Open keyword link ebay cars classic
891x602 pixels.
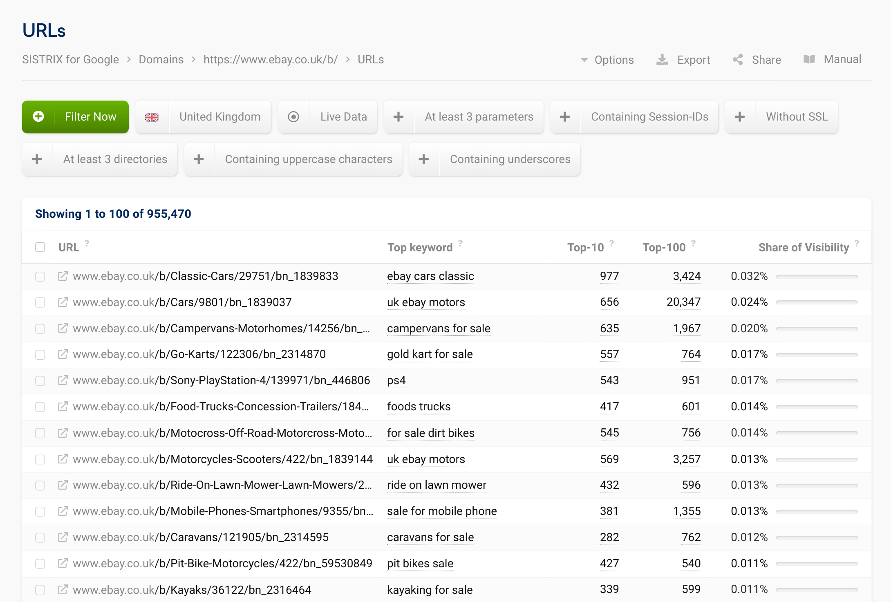coord(430,276)
